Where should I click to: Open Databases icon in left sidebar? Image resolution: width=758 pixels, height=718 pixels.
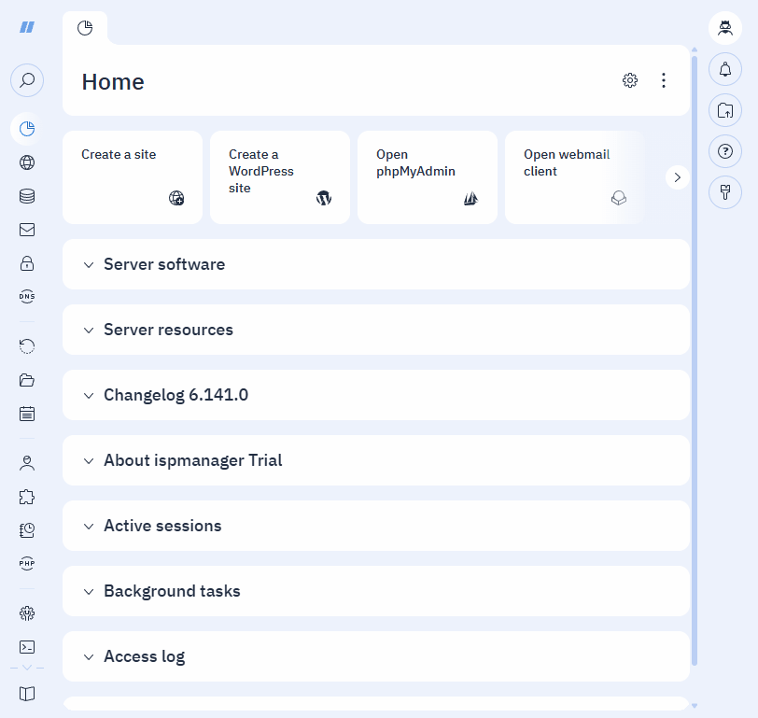pyautogui.click(x=27, y=196)
